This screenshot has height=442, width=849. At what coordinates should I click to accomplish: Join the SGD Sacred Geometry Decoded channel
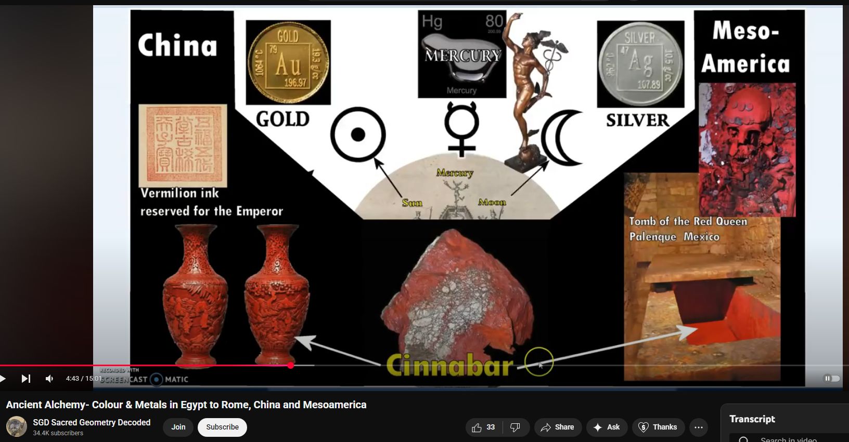(x=178, y=427)
